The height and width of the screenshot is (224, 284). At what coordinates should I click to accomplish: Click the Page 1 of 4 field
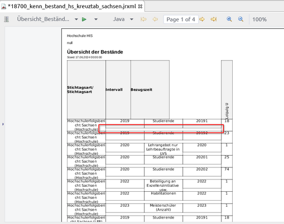tap(181, 19)
